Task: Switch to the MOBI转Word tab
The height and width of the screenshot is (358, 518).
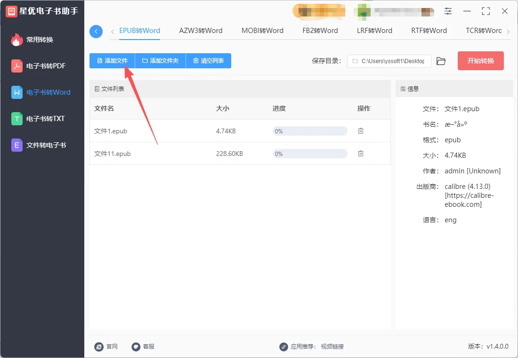Action: coord(262,31)
